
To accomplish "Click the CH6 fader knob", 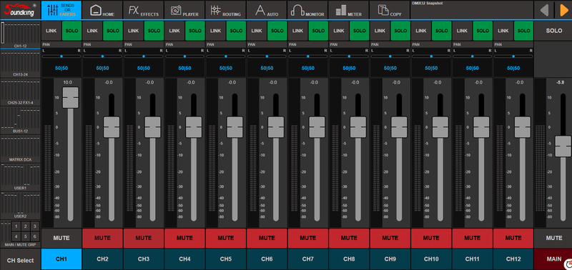I will 276,127.
